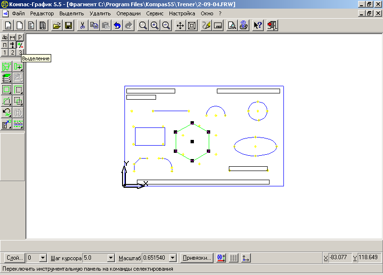Viewport: 383px width, 275px height.
Task: Click the greyed select group tool
Action: point(18,113)
